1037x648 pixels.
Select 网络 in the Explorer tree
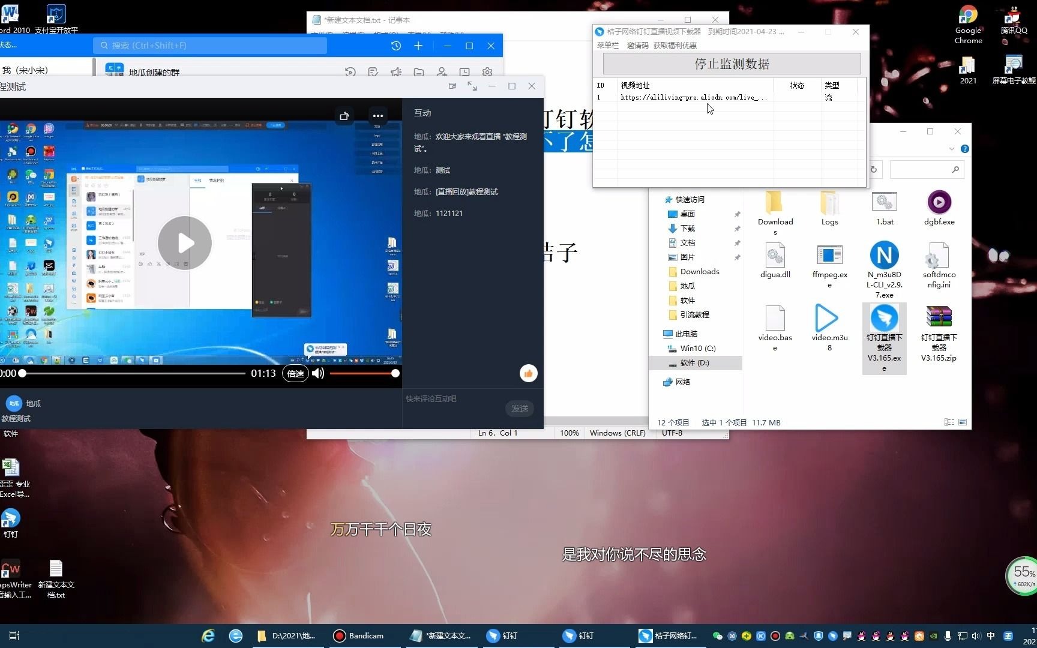(x=683, y=382)
